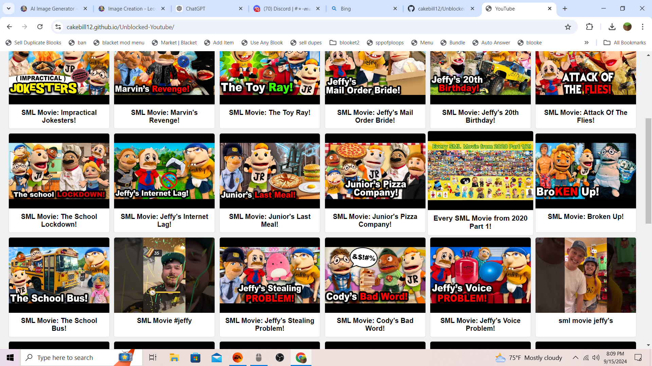Click the Task View taskbar icon
The width and height of the screenshot is (652, 366).
153,358
